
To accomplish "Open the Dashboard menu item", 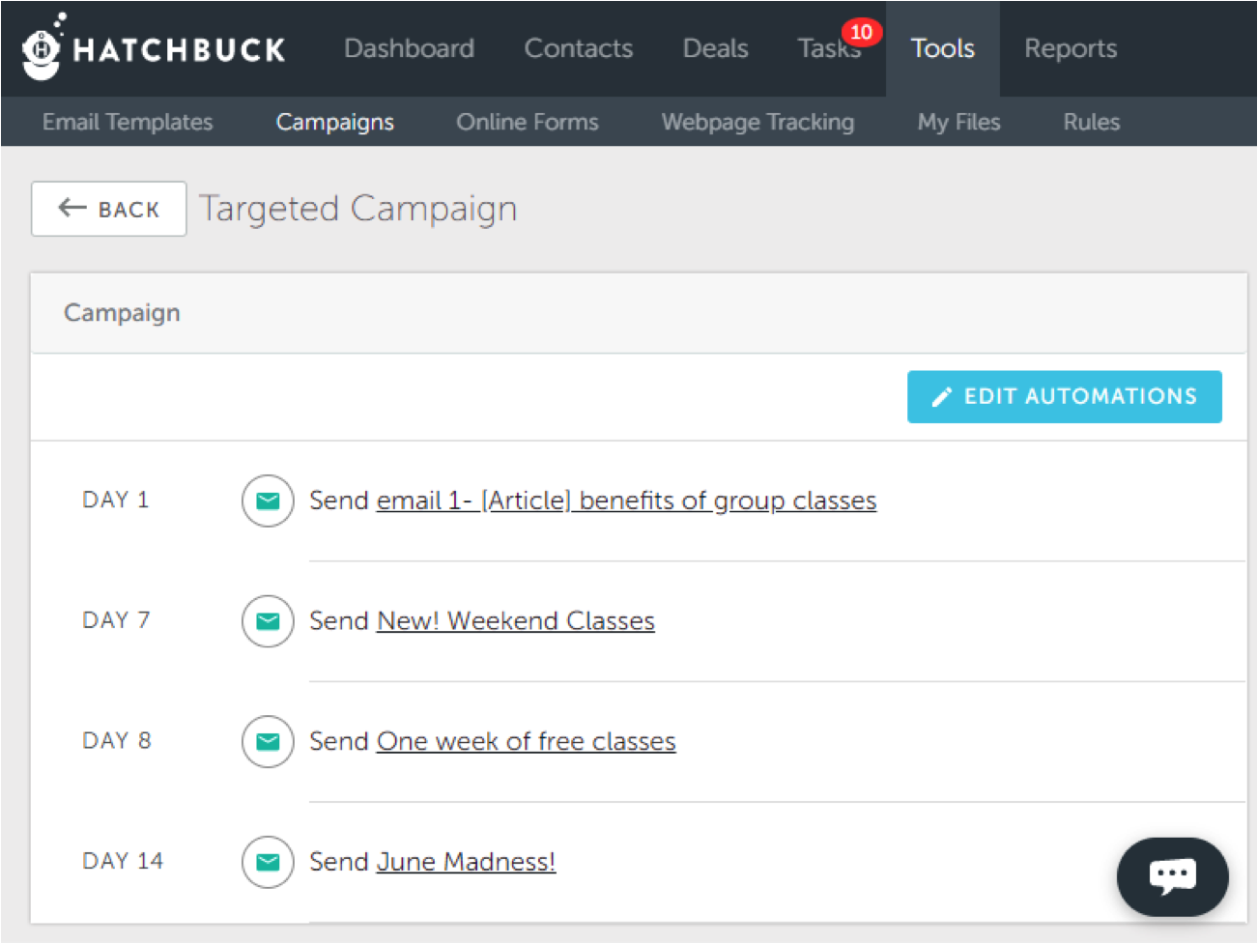I will point(409,48).
